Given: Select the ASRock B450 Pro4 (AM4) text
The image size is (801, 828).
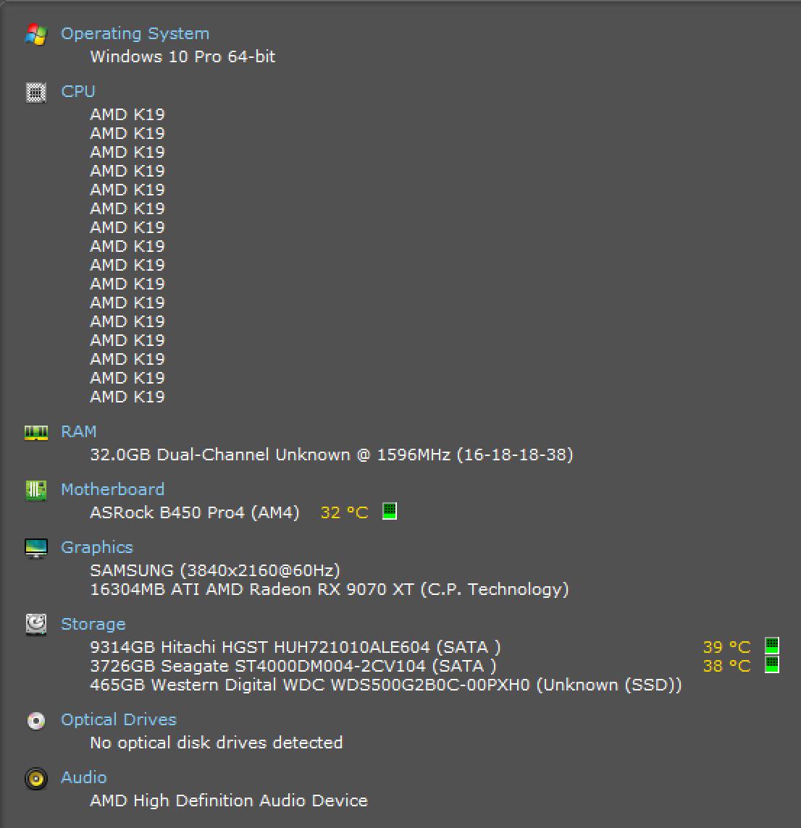Looking at the screenshot, I should (x=195, y=512).
